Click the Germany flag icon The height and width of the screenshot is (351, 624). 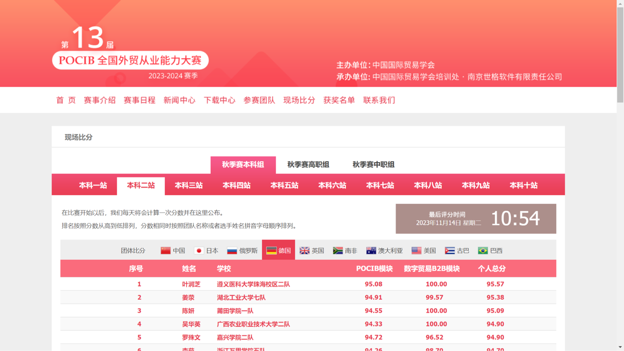271,251
